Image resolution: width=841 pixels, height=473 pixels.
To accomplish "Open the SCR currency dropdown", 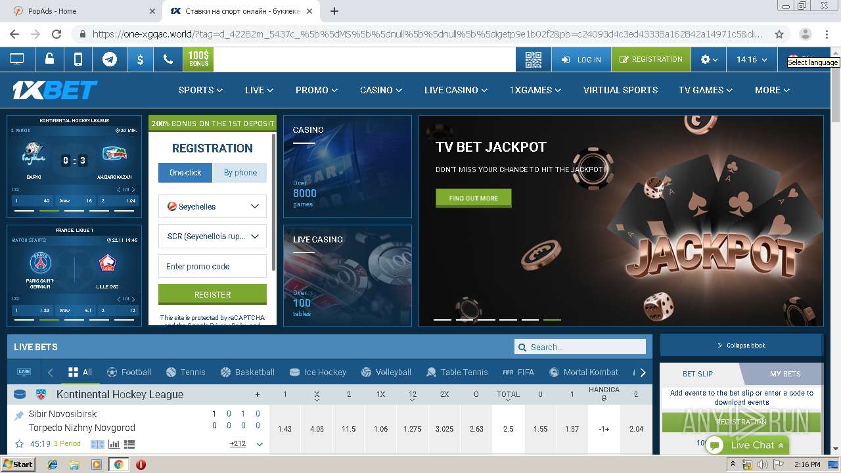I will coord(212,236).
